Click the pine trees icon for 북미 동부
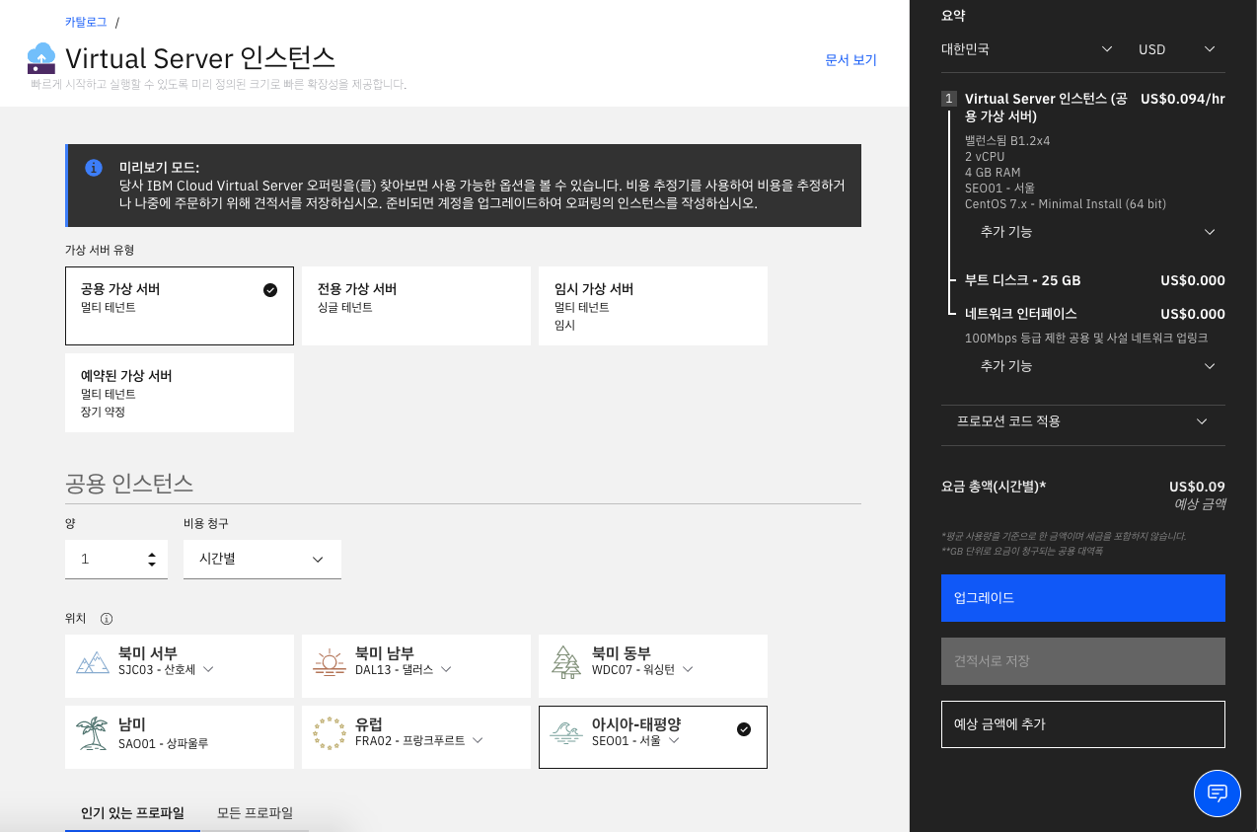Viewport: 1257px width, 832px height. point(566,662)
